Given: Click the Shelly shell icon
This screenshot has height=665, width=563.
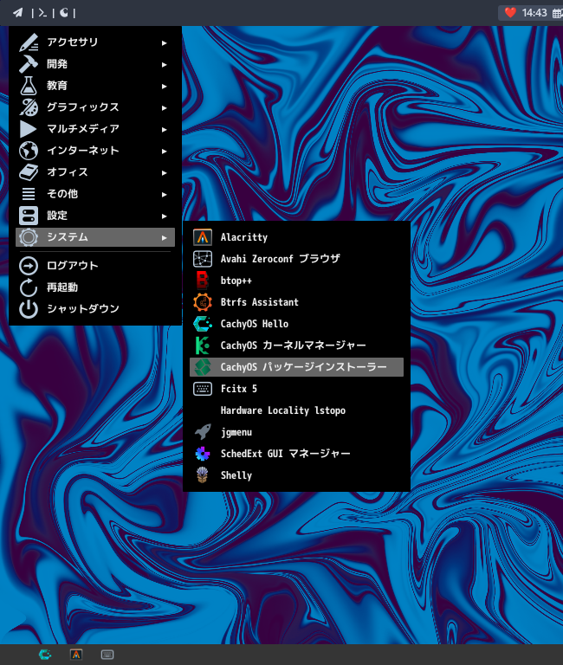Looking at the screenshot, I should point(203,475).
